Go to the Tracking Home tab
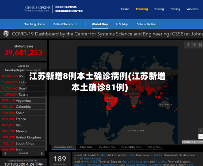This screenshot has width=203, height=166. click(x=35, y=24)
